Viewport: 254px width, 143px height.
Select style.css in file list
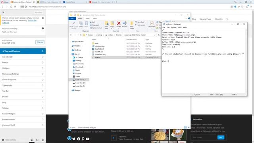(97, 57)
